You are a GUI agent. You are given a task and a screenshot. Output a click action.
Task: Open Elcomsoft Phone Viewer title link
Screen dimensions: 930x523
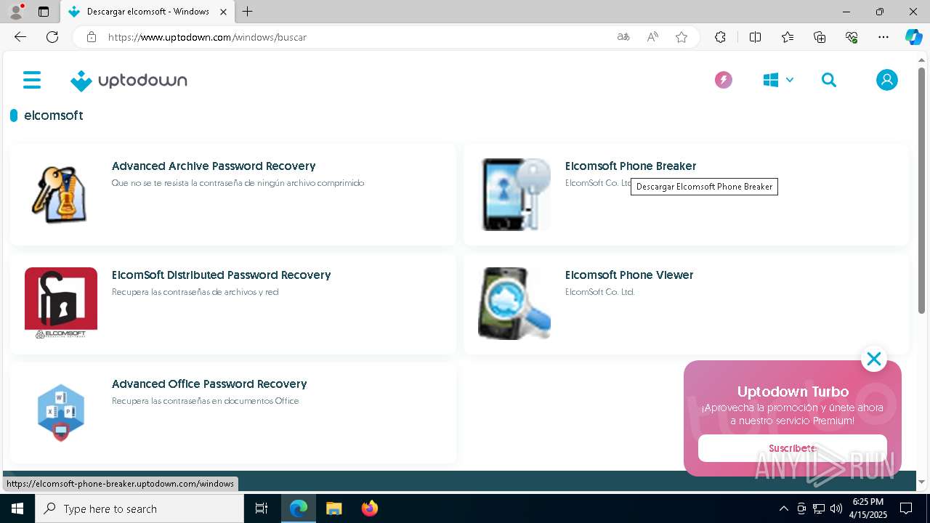[629, 275]
